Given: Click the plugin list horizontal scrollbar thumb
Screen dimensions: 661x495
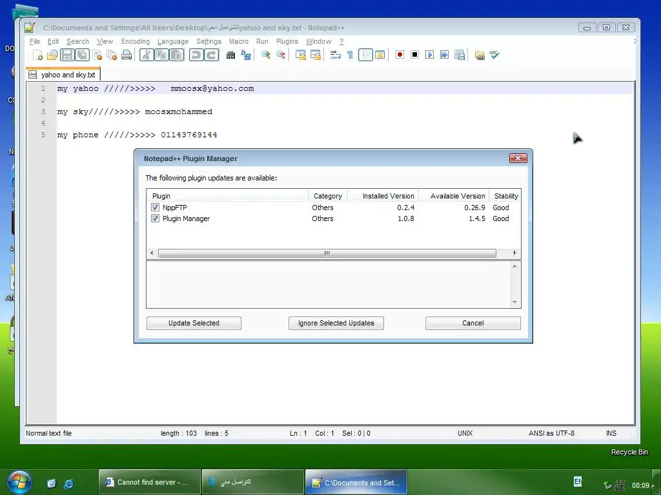Looking at the screenshot, I should coord(327,253).
